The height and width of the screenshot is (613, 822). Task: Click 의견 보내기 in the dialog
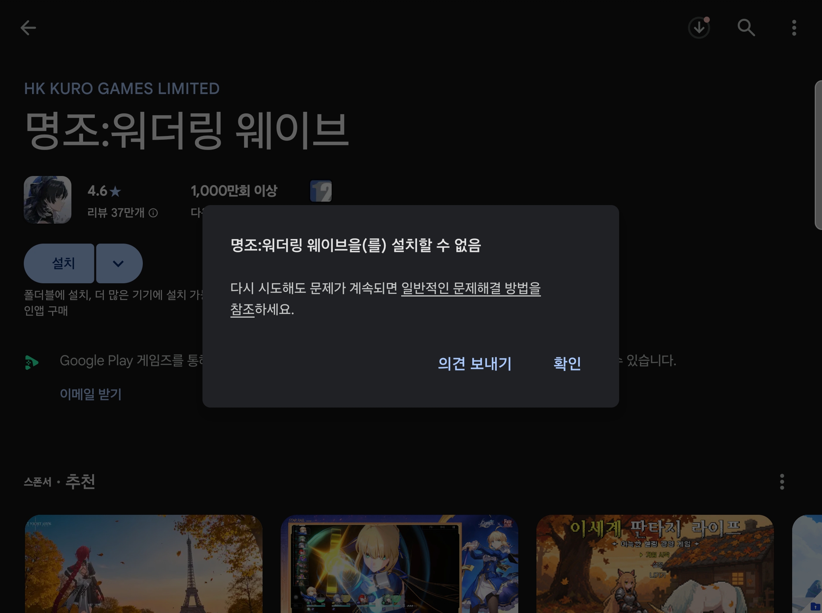click(x=474, y=363)
